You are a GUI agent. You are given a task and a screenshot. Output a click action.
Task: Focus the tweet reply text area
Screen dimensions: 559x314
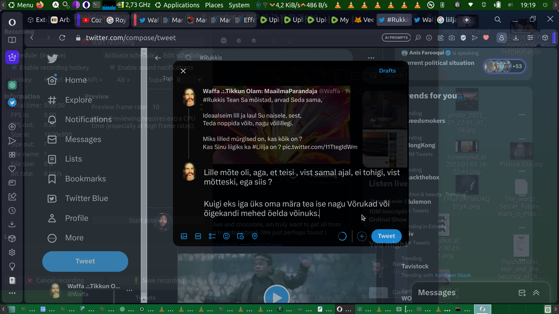pos(302,193)
